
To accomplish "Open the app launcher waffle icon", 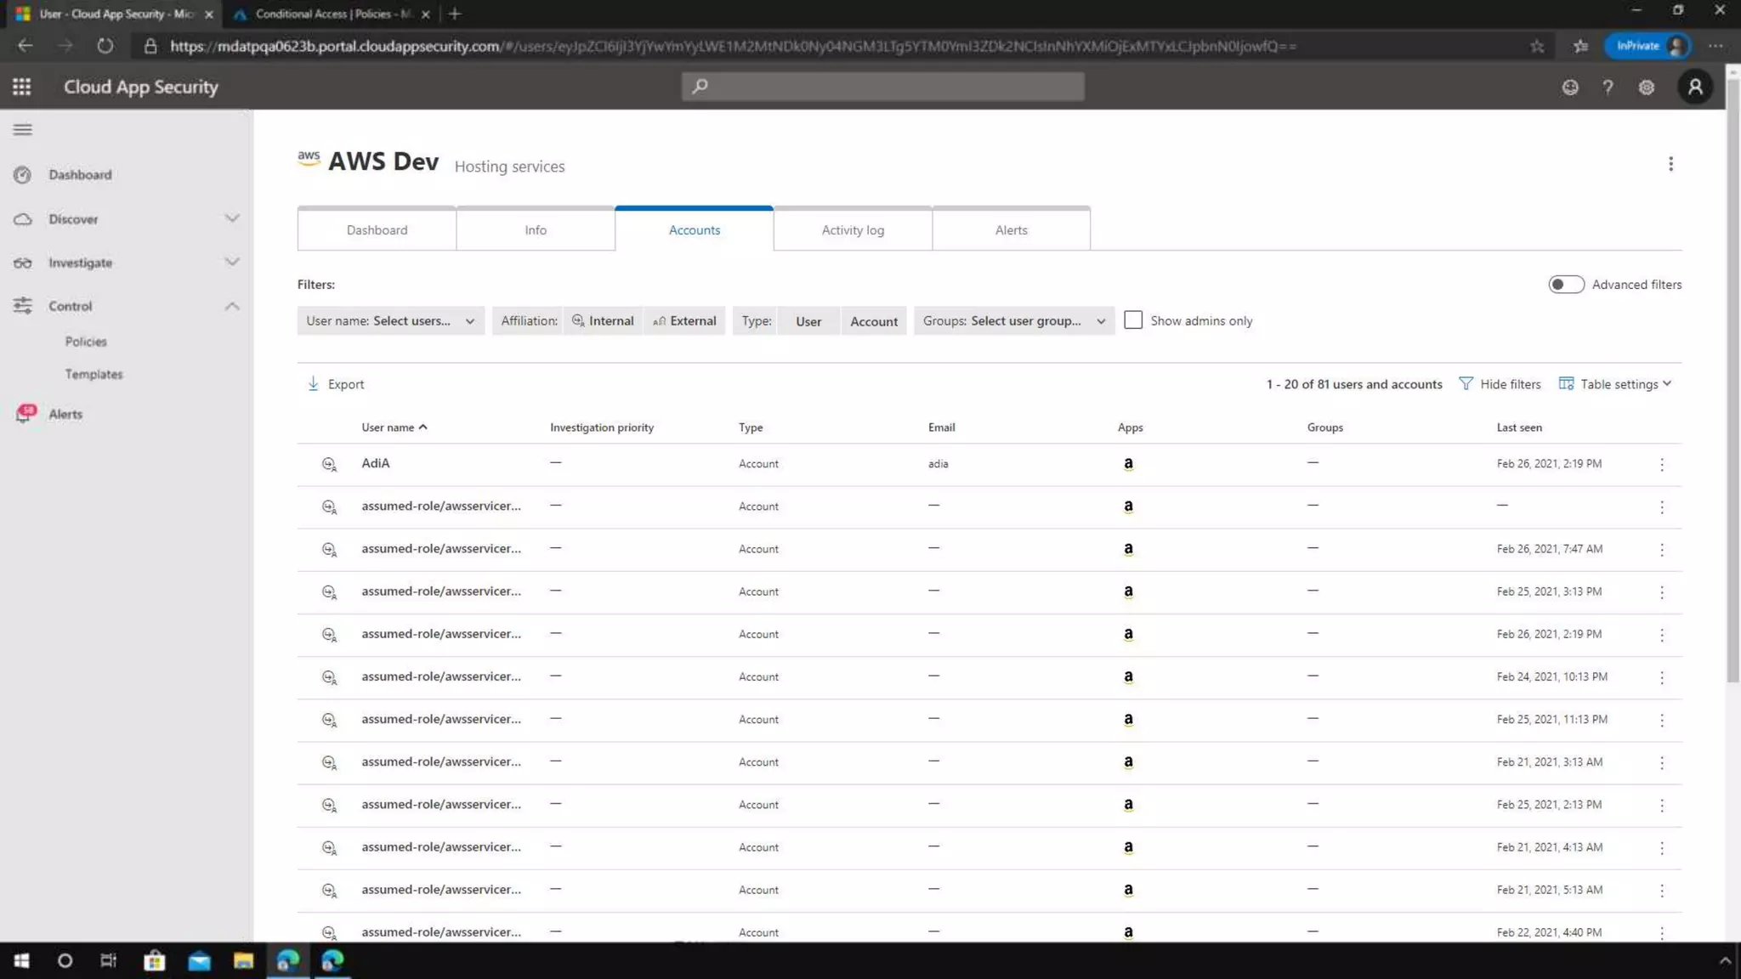I will (22, 87).
